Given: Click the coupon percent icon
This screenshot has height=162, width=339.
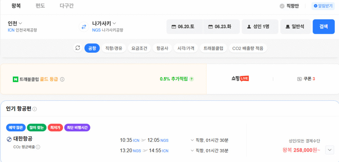Looking at the screenshot, I should (299, 79).
